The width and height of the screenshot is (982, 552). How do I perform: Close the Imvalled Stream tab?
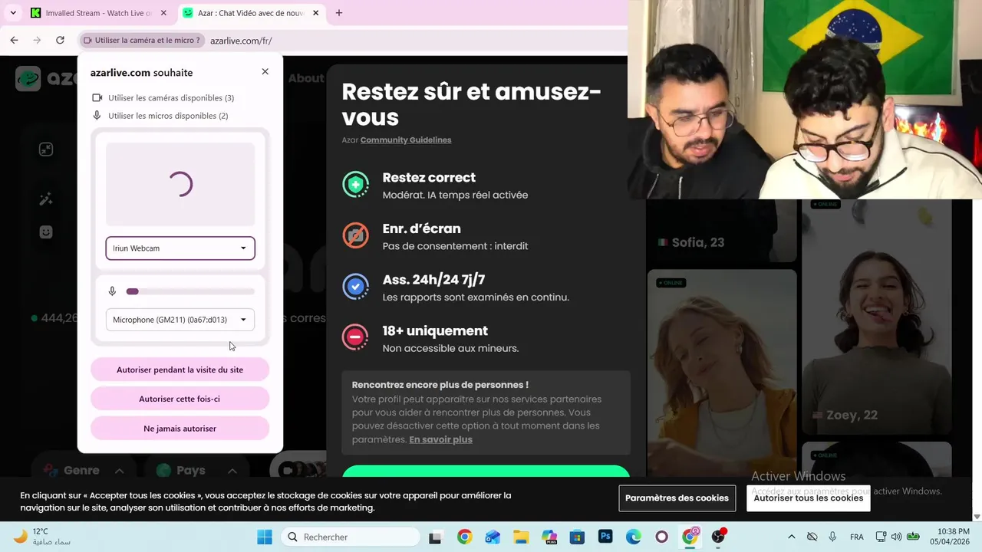[163, 13]
